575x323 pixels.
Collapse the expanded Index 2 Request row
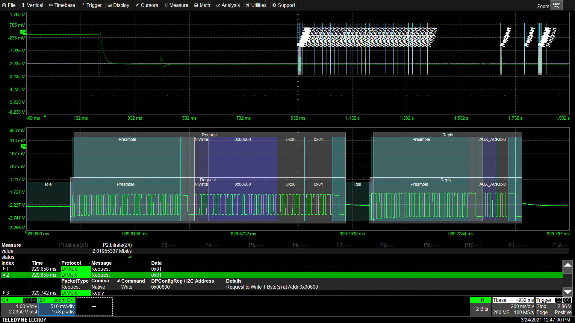point(4,275)
